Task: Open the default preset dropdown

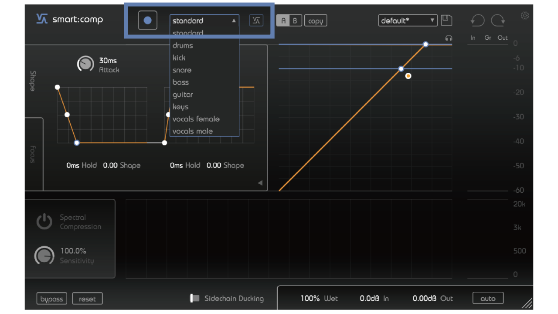Action: pos(407,20)
